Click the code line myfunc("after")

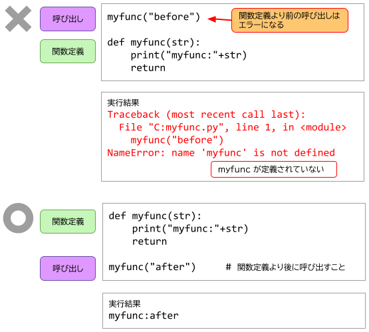(152, 267)
